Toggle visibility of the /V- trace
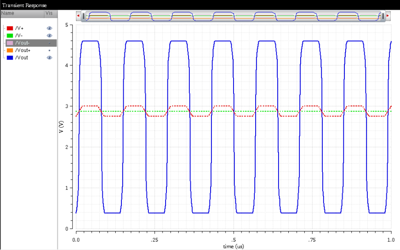This screenshot has width=400, height=250. click(x=49, y=36)
